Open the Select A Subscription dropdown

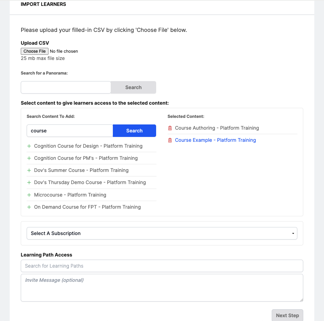162,233
